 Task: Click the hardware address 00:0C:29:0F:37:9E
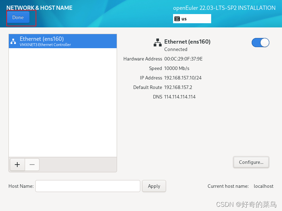coord(183,59)
